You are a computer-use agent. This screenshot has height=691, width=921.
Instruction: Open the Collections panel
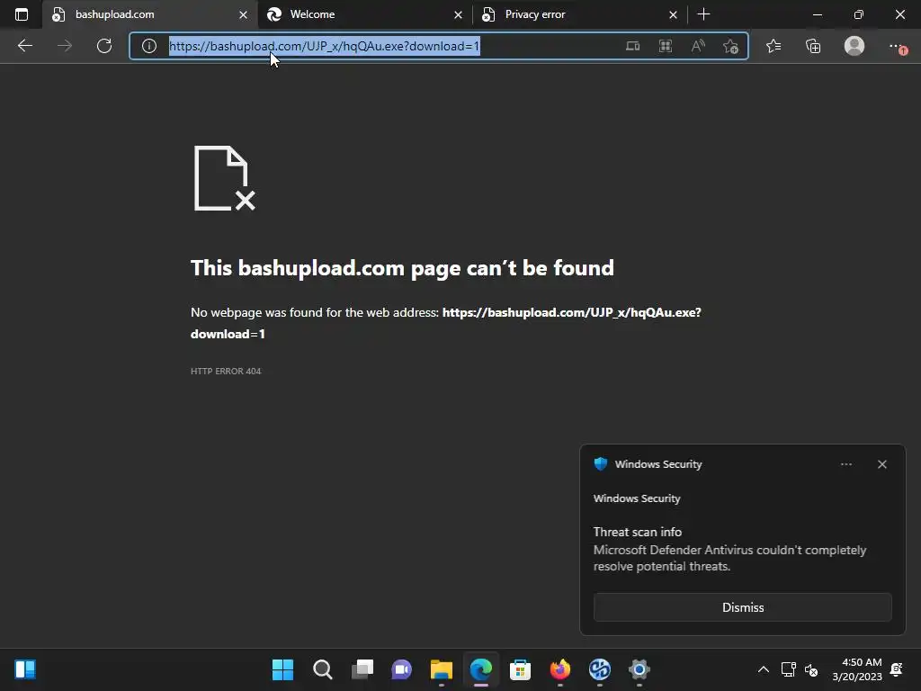click(813, 46)
